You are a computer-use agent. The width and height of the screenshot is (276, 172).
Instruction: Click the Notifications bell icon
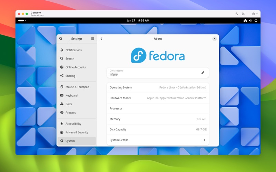point(62,50)
